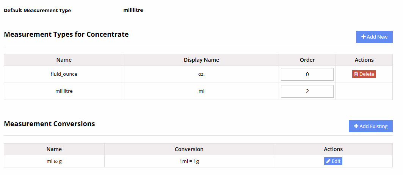Image resolution: width=403 pixels, height=175 pixels.
Task: Click the Order column header
Action: [x=307, y=60]
